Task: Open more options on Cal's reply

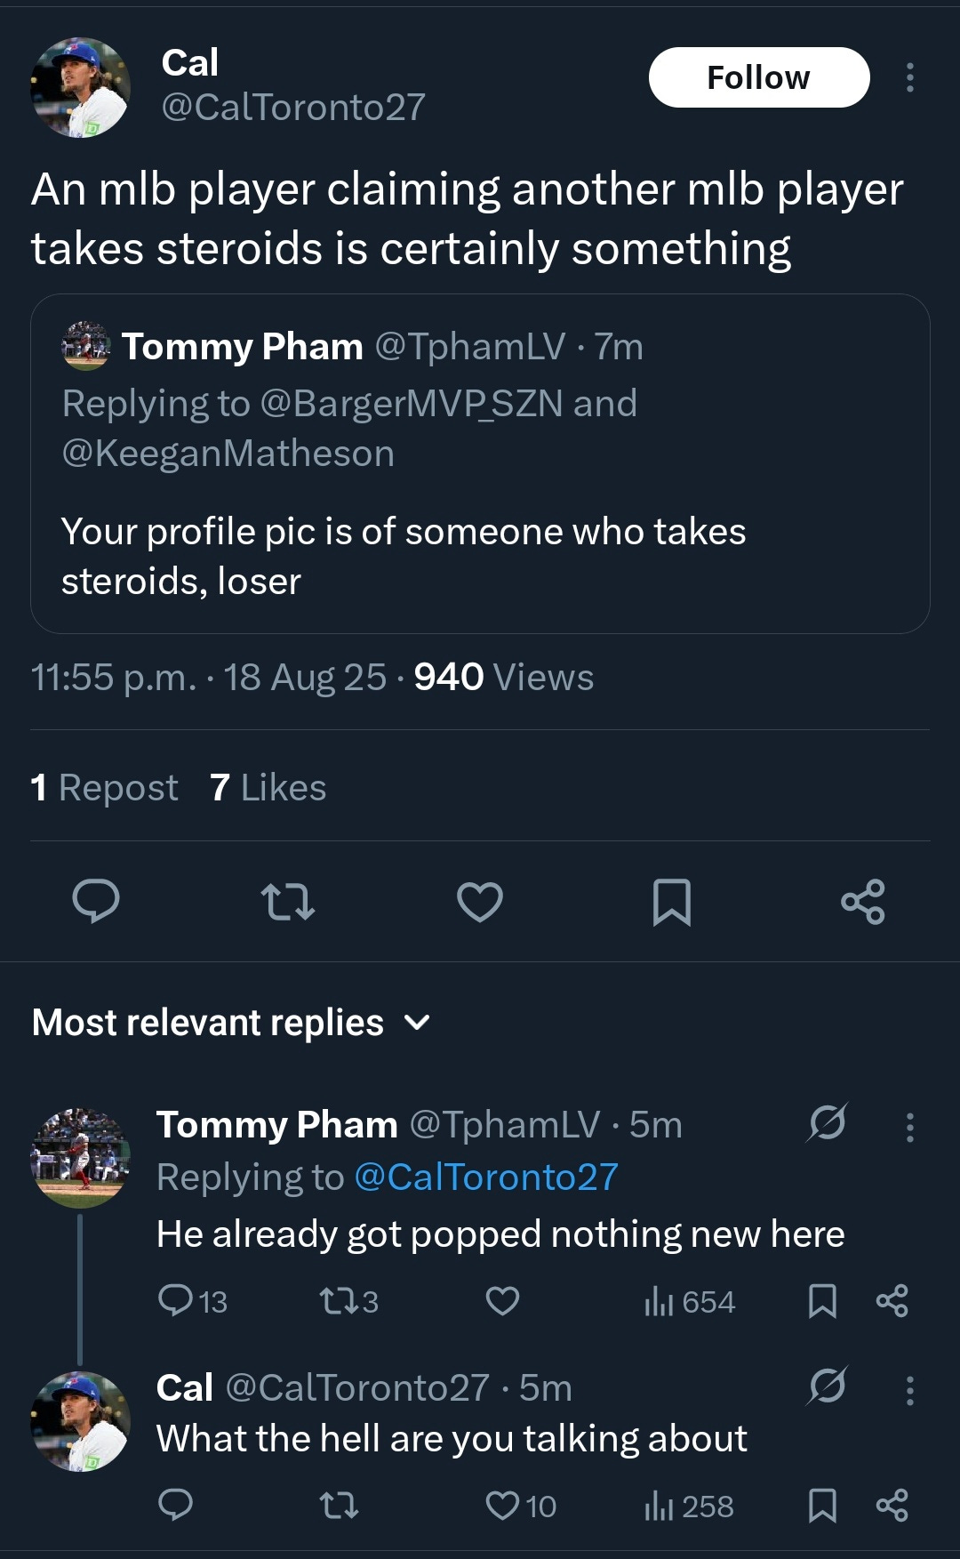Action: tap(909, 1389)
